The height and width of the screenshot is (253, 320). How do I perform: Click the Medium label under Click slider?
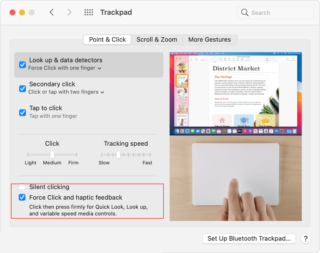click(x=52, y=163)
